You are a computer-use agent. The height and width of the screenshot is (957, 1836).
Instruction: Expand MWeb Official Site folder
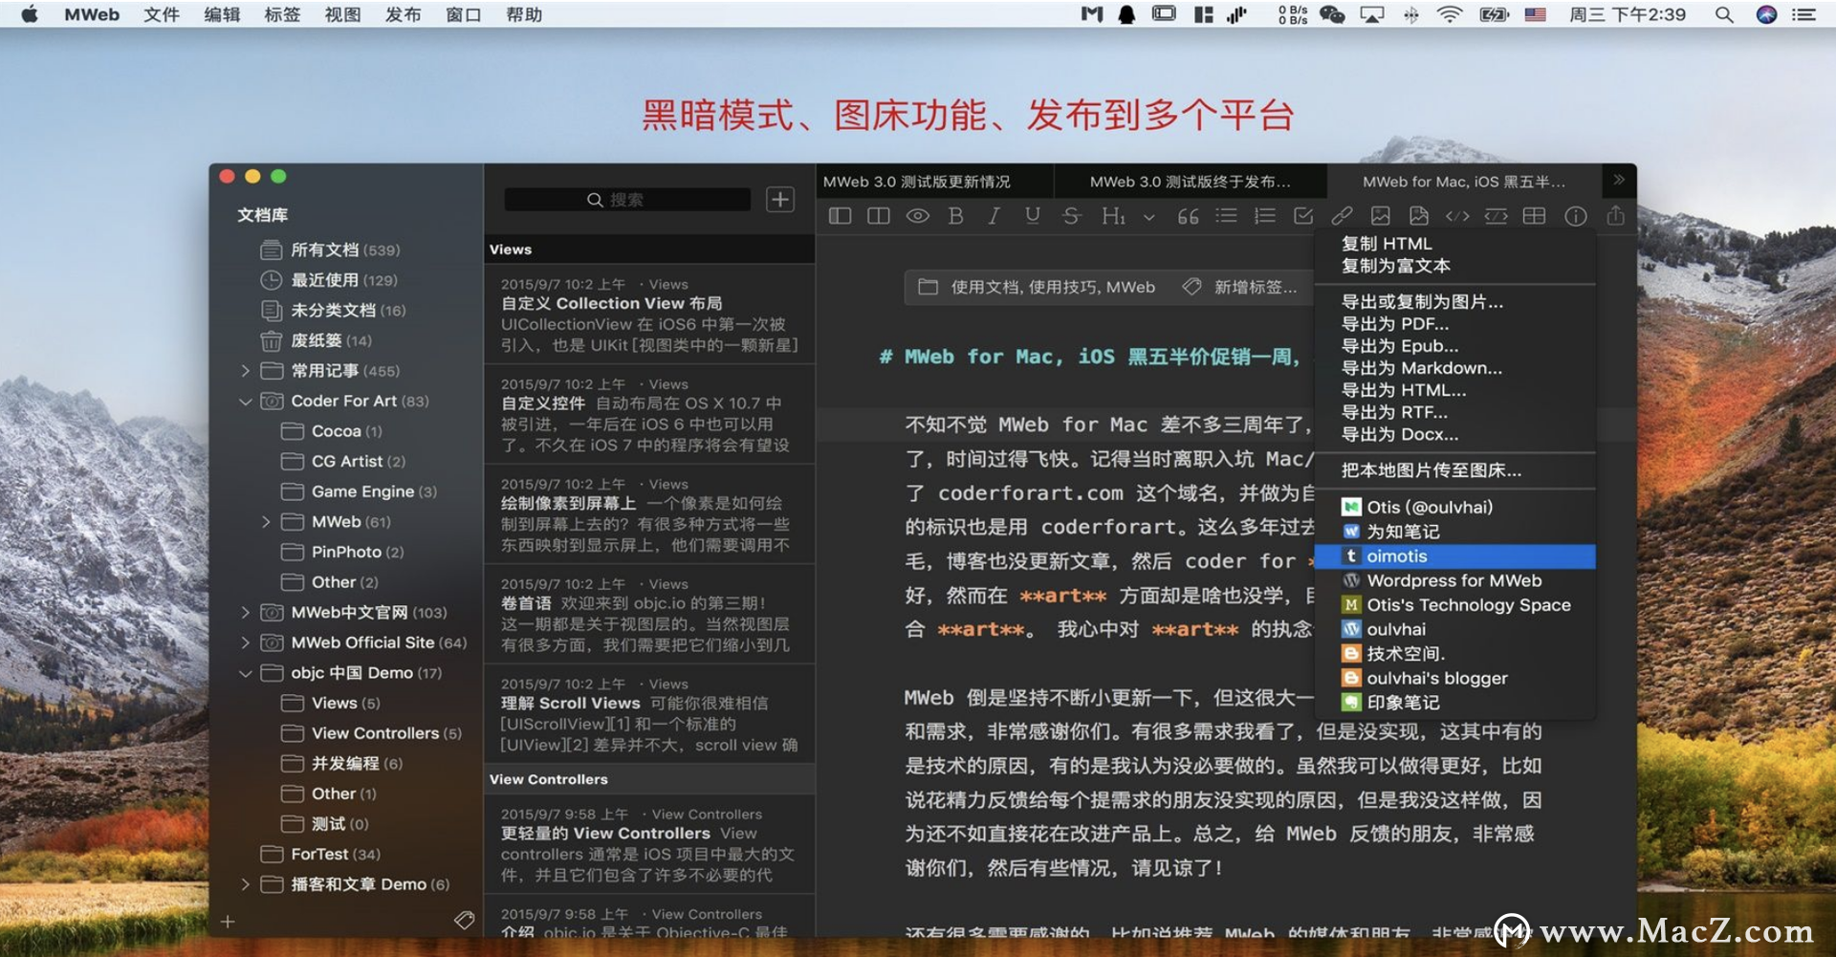point(246,643)
